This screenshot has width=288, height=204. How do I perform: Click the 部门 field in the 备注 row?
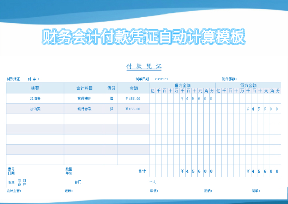78,182
